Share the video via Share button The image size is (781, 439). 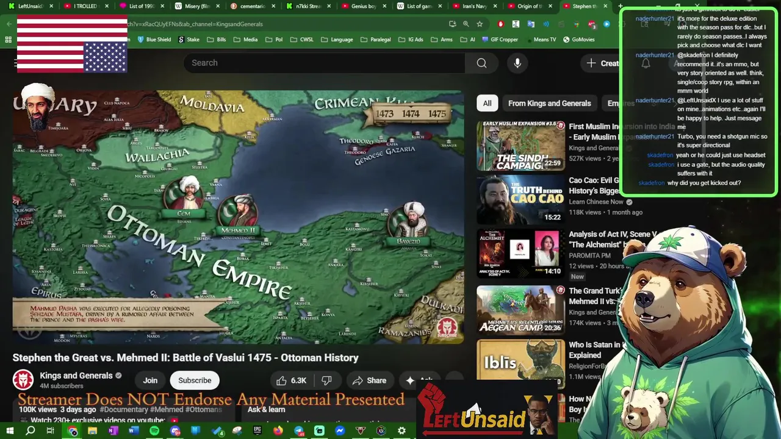370,380
